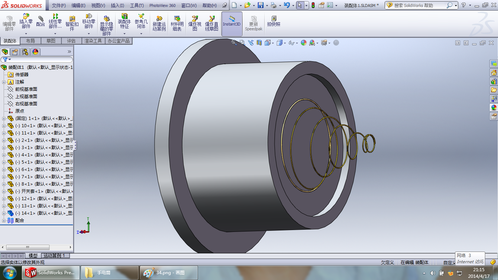Expand the 开关套<1> component
Image resolution: width=498 pixels, height=280 pixels.
coord(4,191)
